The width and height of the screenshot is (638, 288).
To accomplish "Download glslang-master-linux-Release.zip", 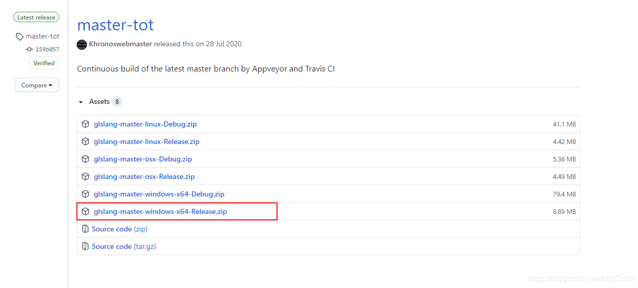I will pos(147,141).
